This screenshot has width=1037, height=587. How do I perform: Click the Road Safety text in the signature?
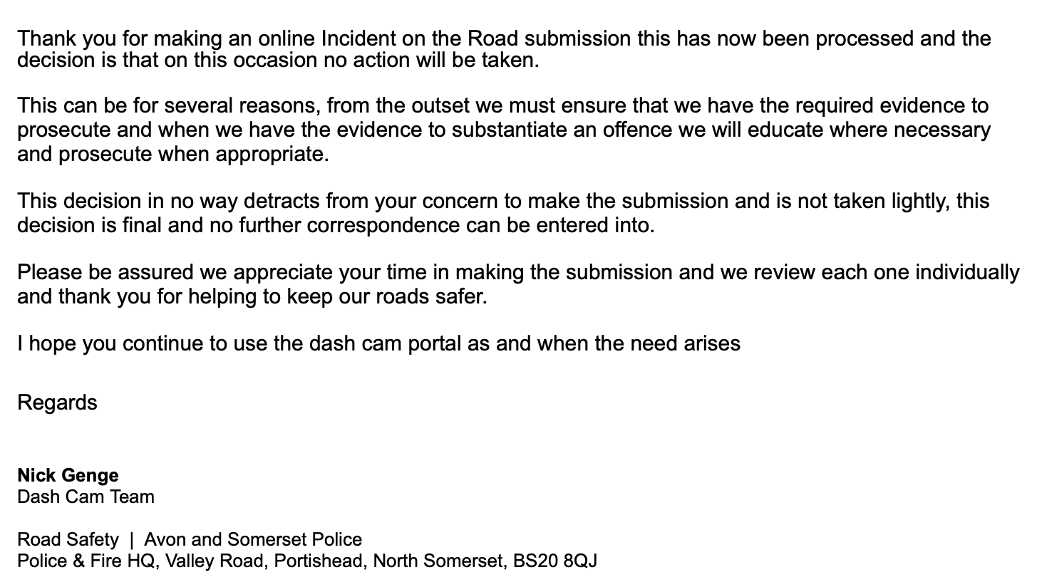[x=68, y=539]
